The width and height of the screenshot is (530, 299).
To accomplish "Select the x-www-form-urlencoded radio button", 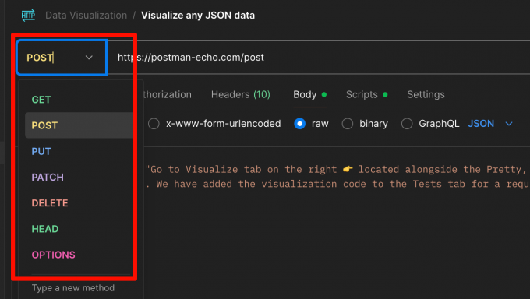I will 154,124.
